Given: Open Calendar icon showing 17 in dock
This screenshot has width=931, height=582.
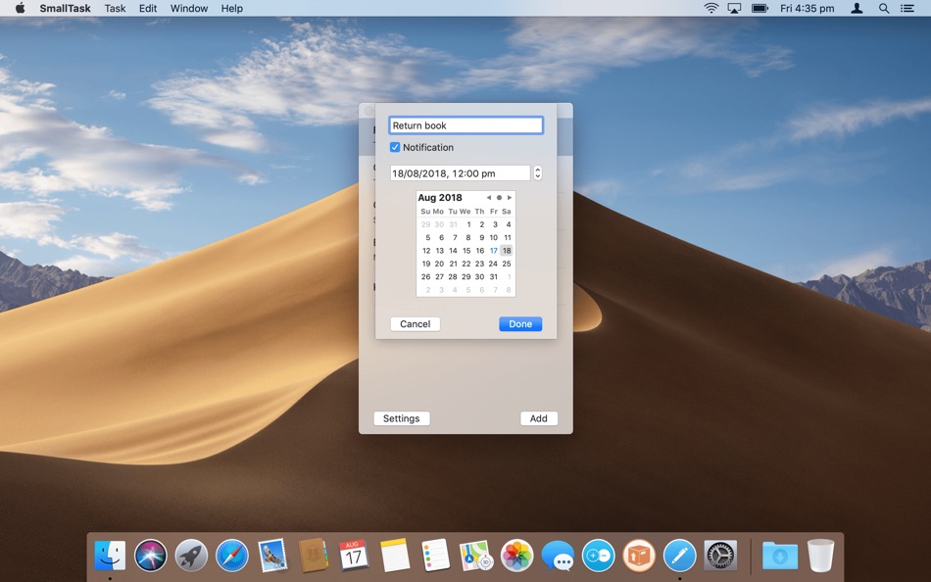Looking at the screenshot, I should click(354, 556).
